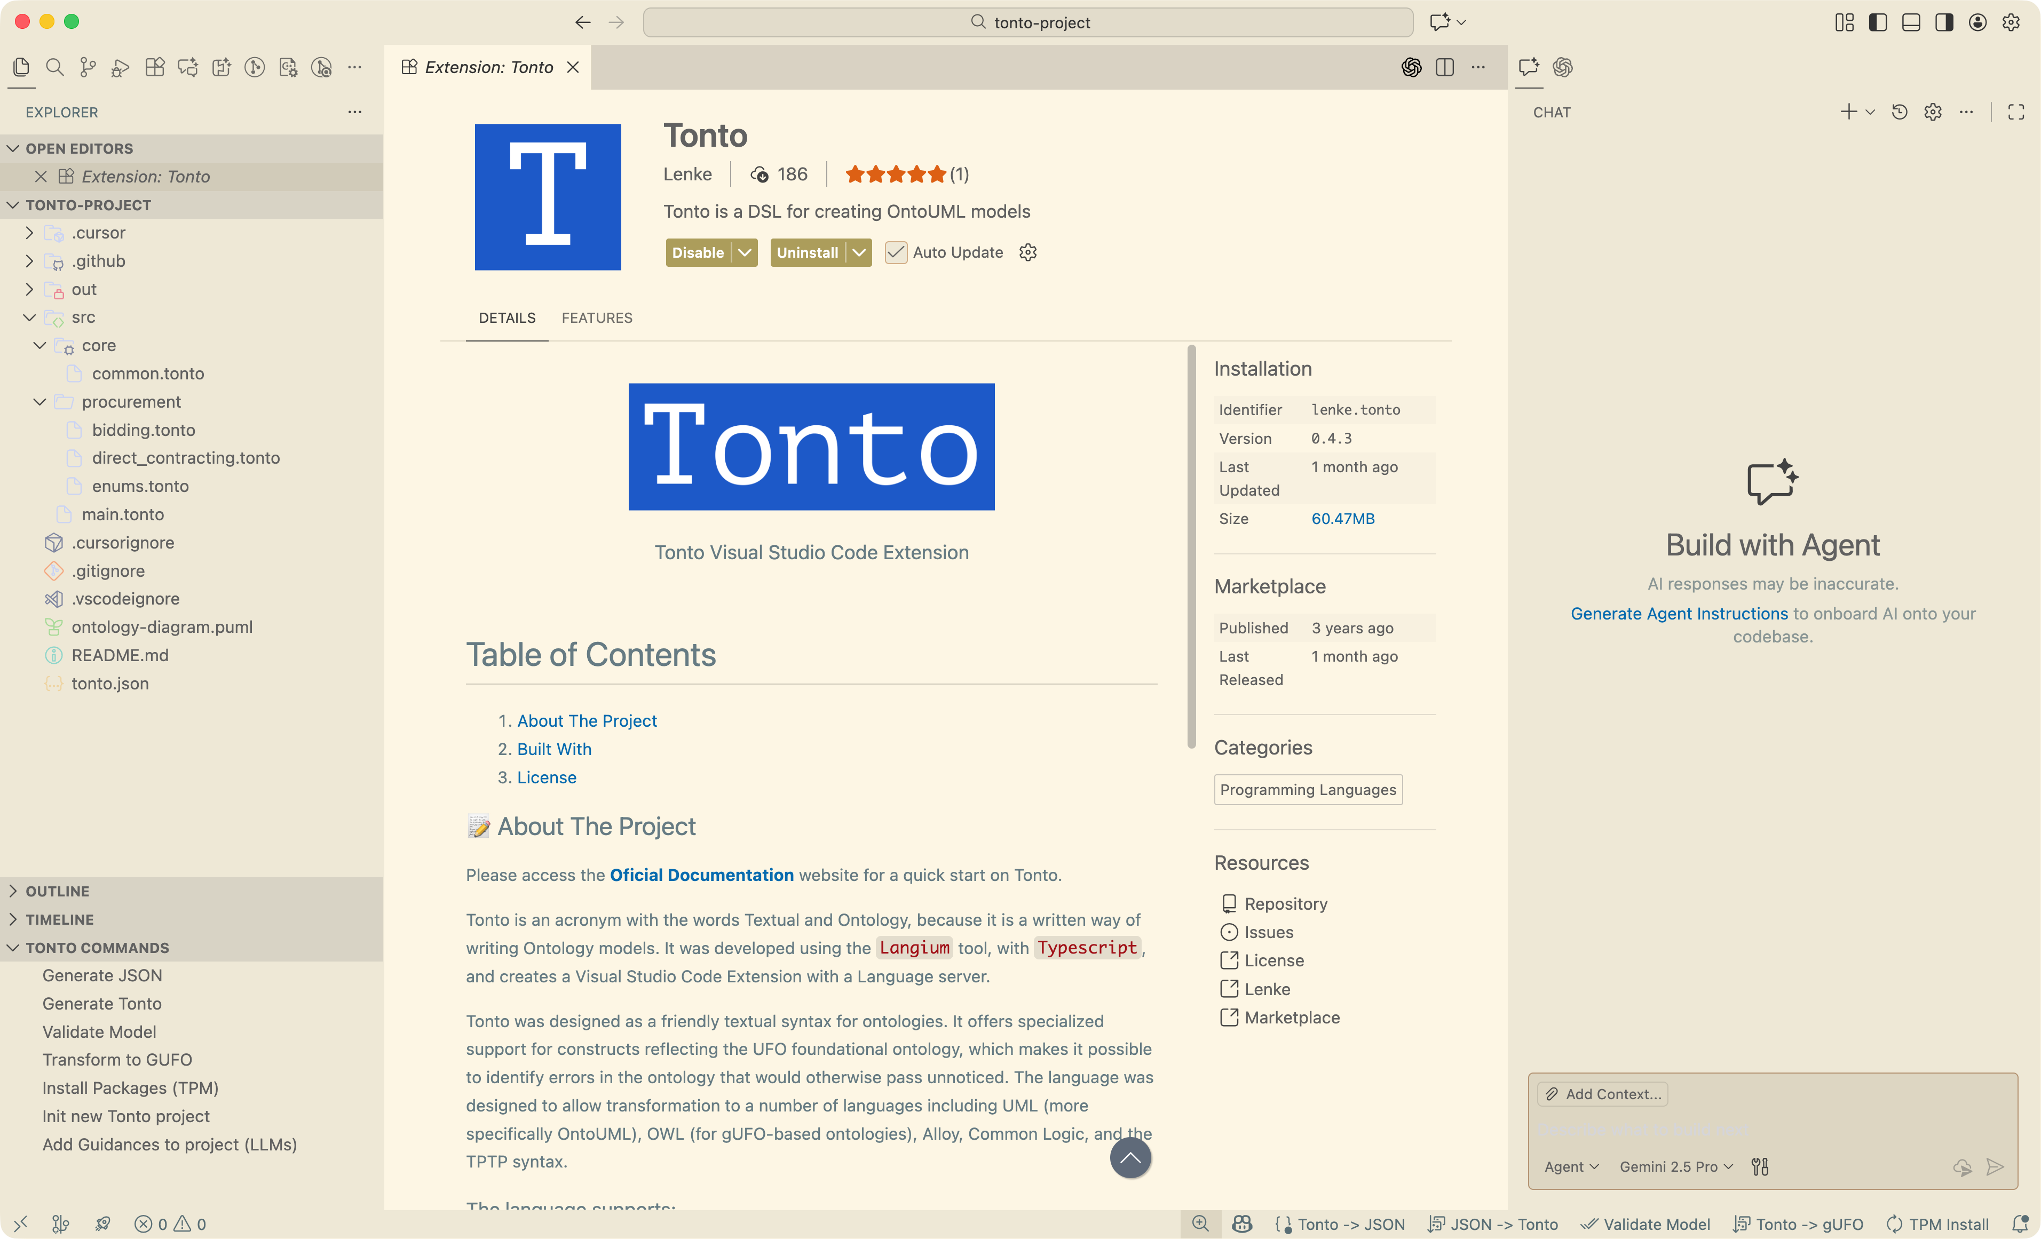Viewport: 2041px width, 1239px height.
Task: Toggle the secondary side bar layout icon
Action: pyautogui.click(x=1944, y=22)
